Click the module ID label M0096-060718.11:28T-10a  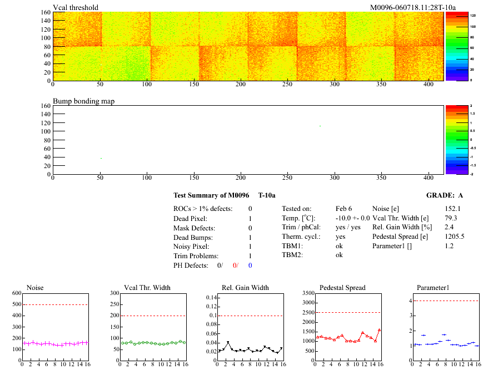(412, 8)
